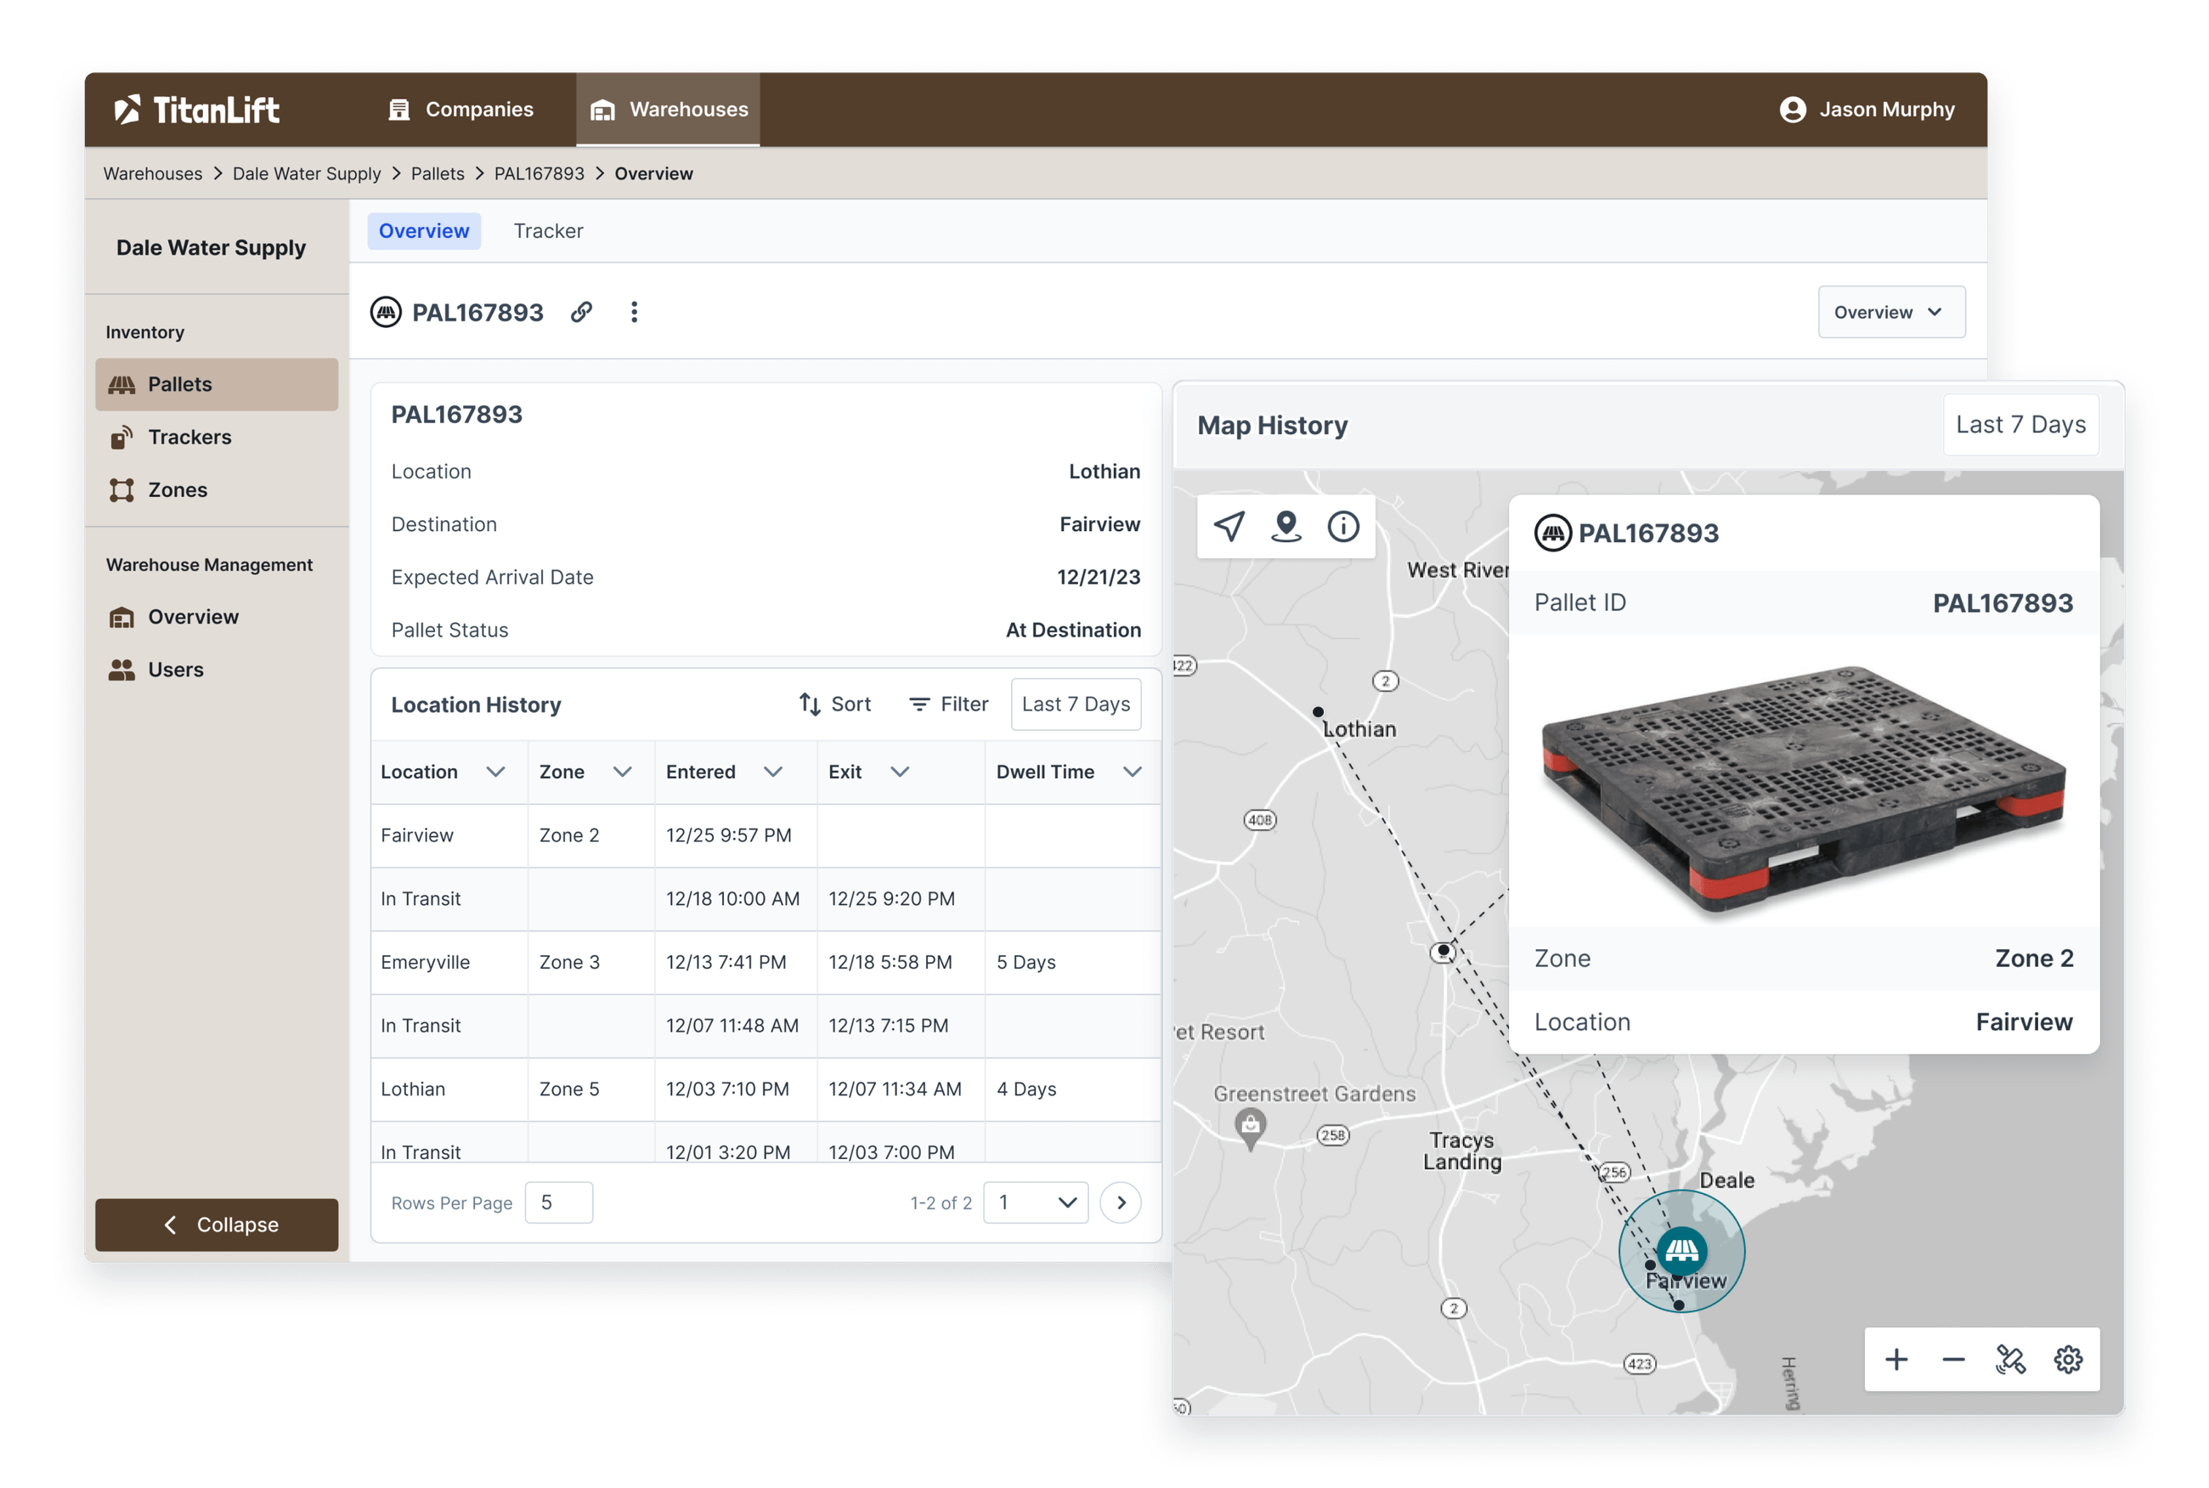The height and width of the screenshot is (1488, 2209).
Task: Toggle the Filter in Location History
Action: [x=947, y=704]
